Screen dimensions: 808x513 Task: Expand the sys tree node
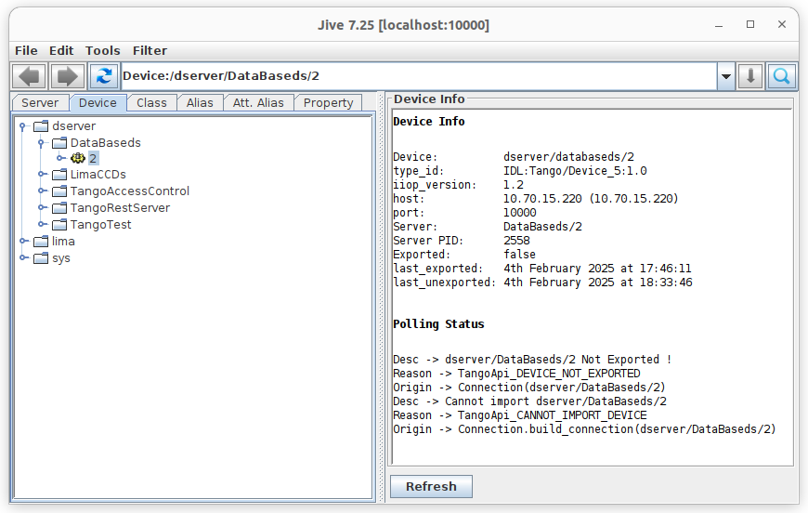(22, 257)
